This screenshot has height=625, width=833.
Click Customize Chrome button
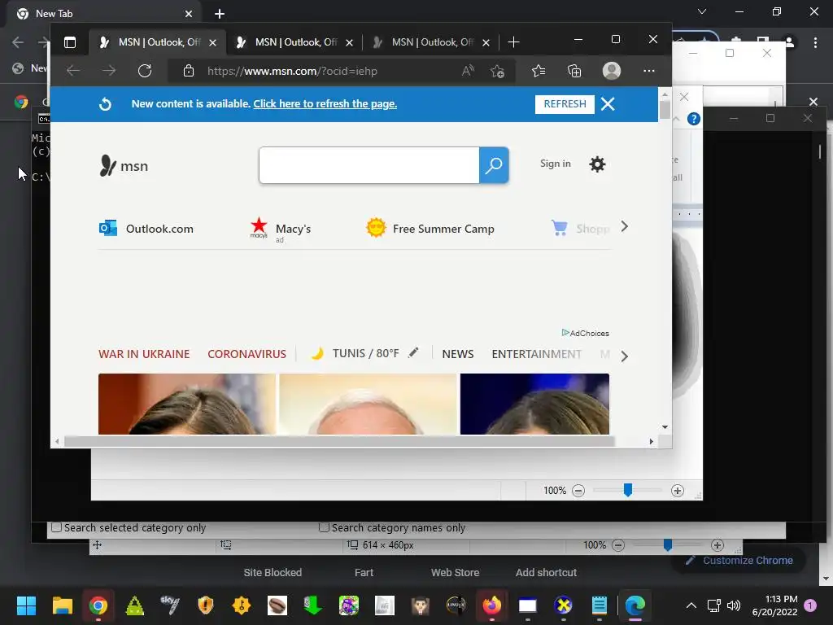tap(739, 561)
